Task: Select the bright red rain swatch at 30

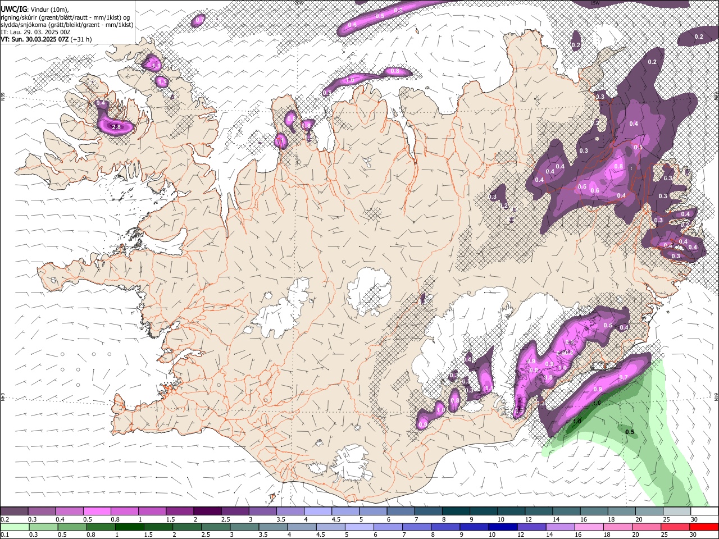Action: [x=704, y=527]
